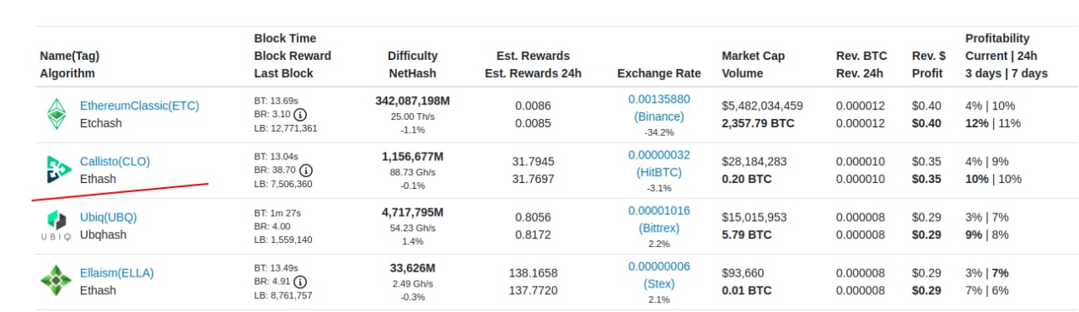Select Ethash label in Ellaism row
This screenshot has width=1079, height=312.
[98, 290]
